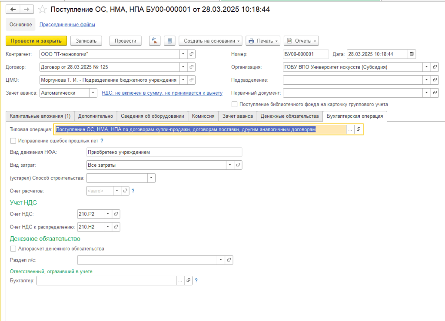Open the НДС не включен в сумму link
The image size is (445, 321).
[162, 93]
